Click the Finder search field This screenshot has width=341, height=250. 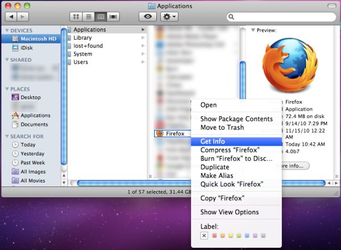pos(280,17)
